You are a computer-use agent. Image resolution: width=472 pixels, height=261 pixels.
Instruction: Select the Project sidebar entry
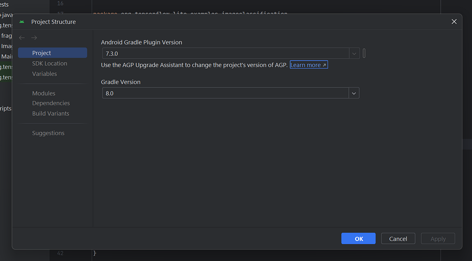[x=42, y=53]
